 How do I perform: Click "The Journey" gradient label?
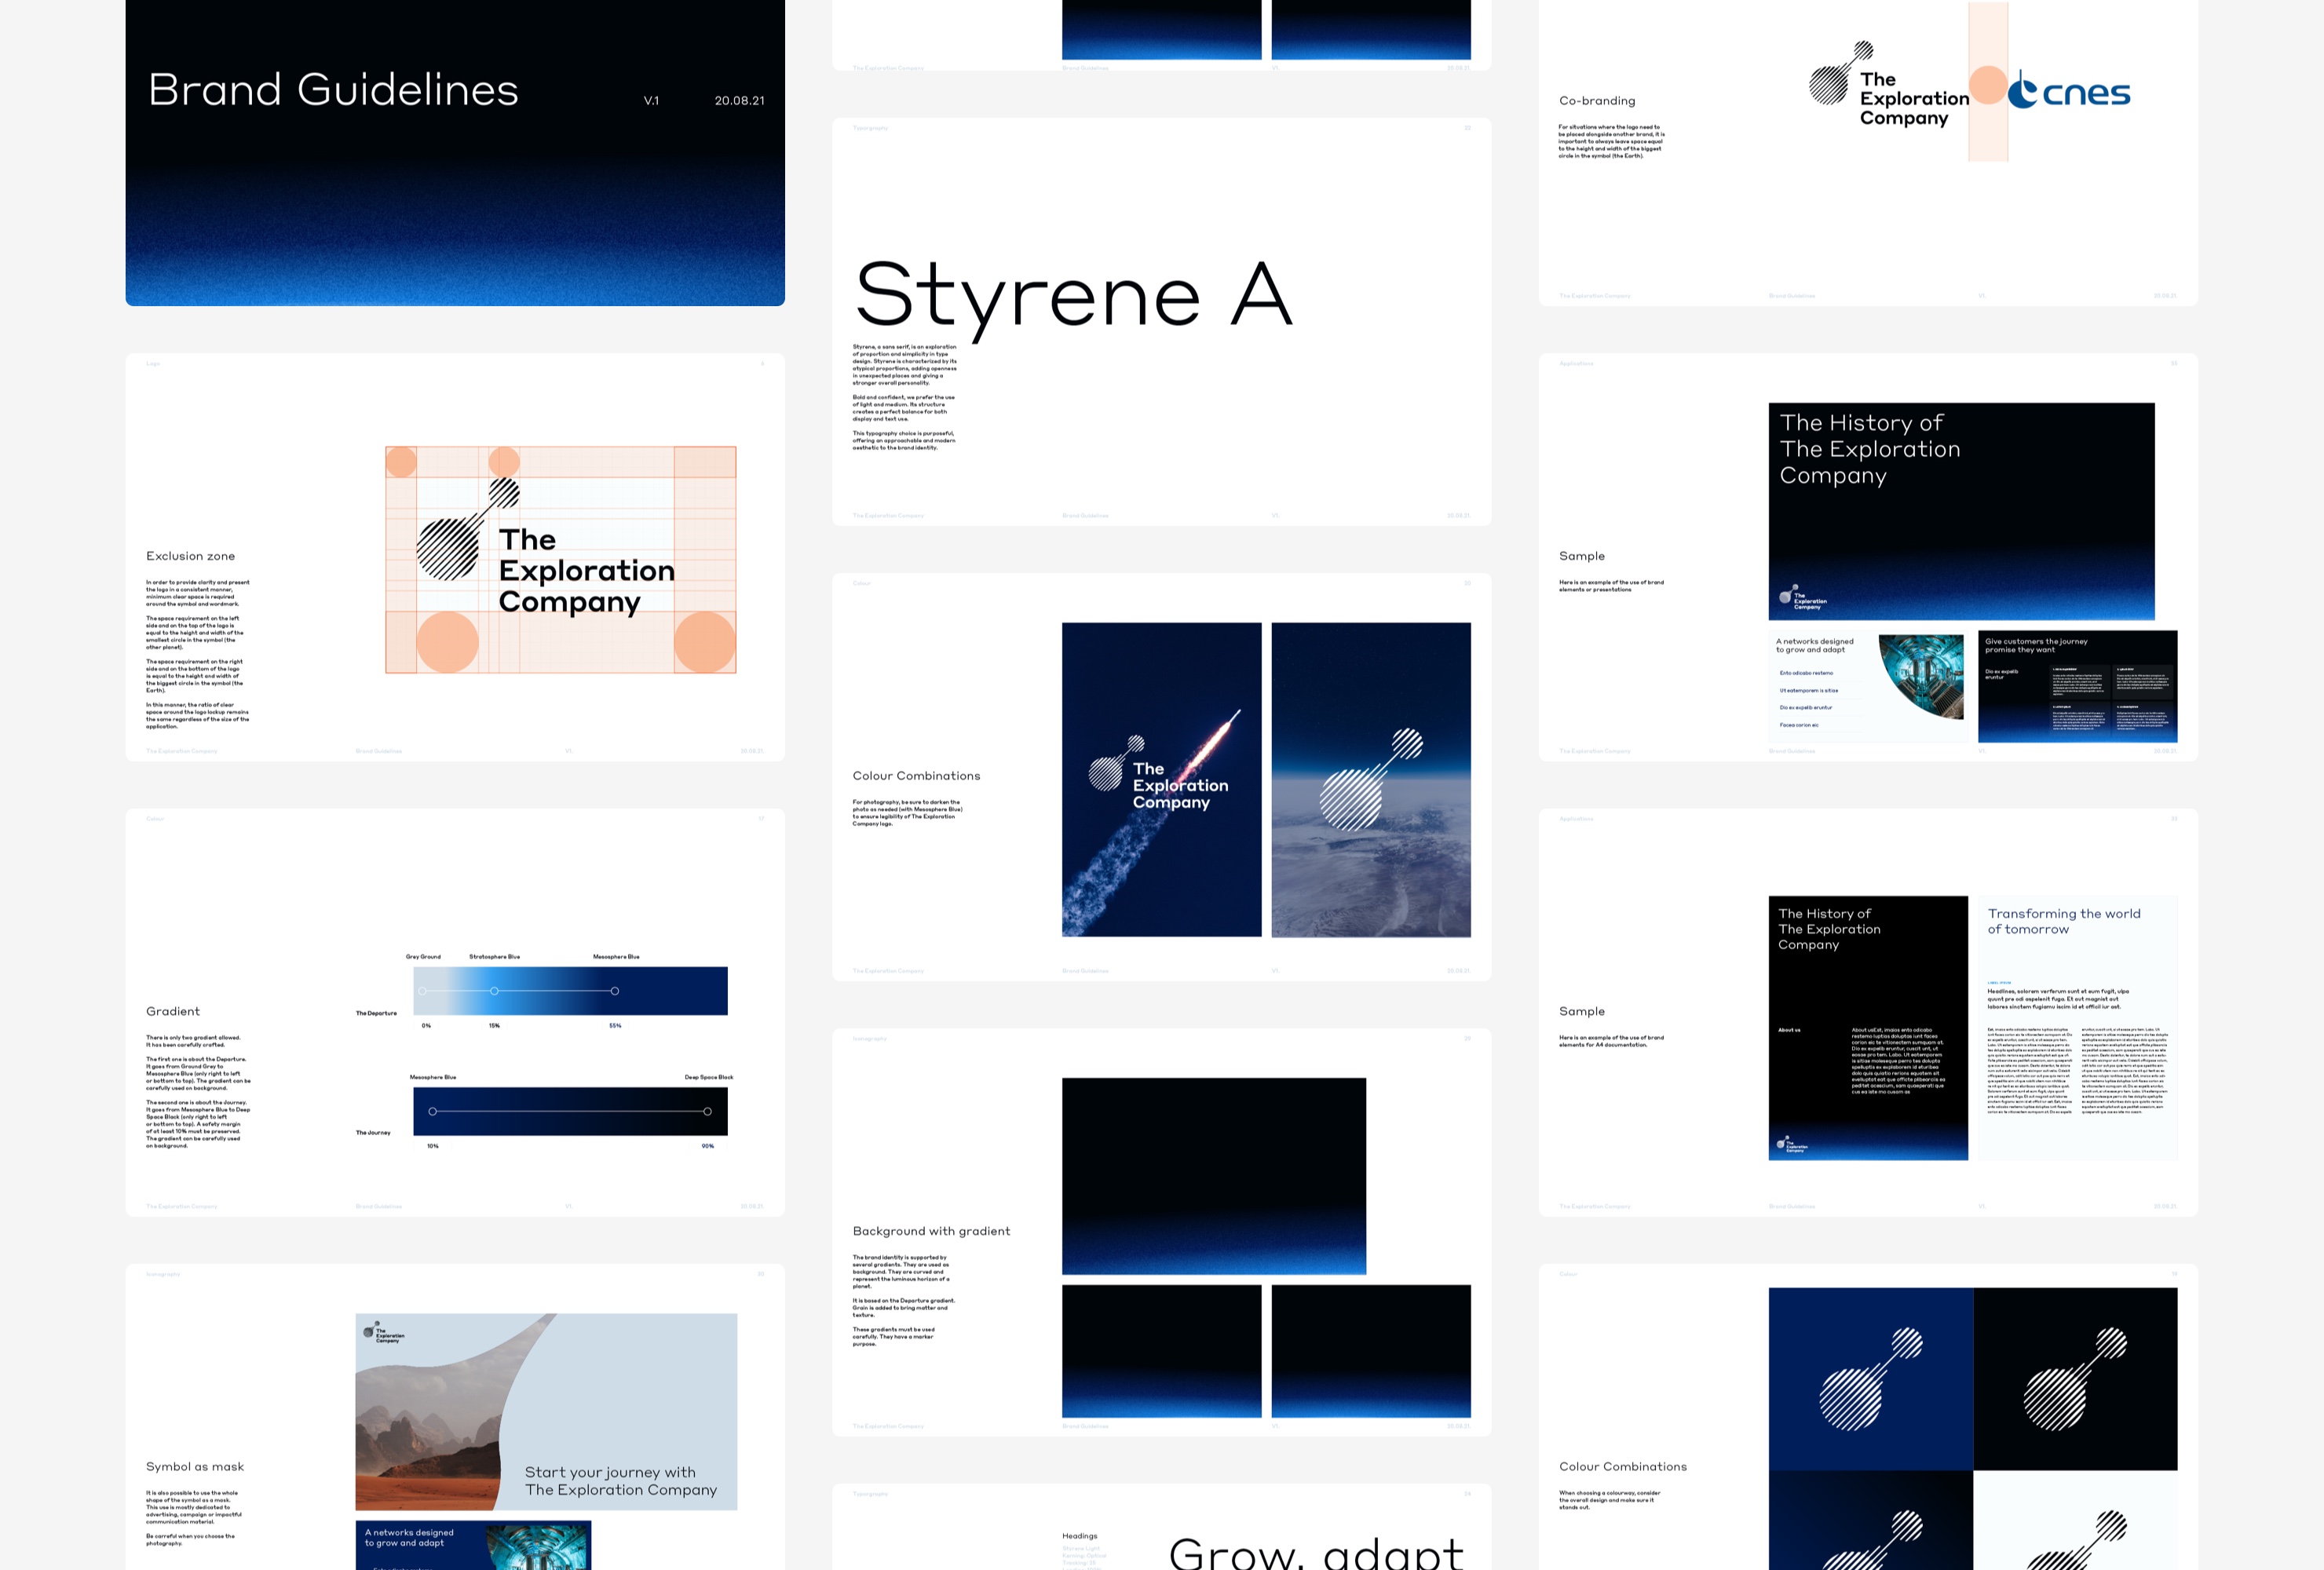coord(373,1133)
